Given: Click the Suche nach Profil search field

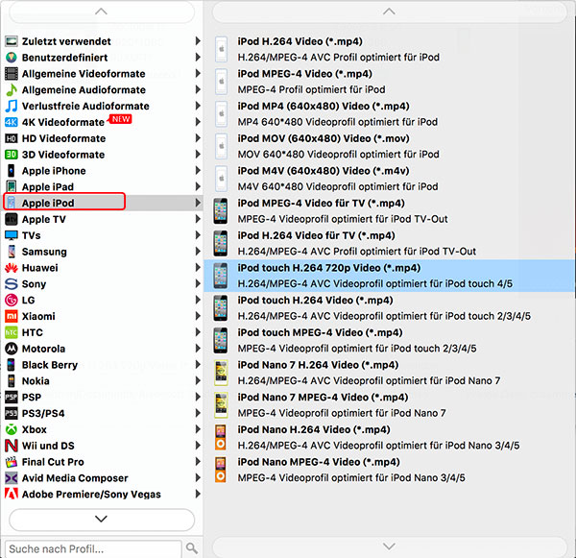Looking at the screenshot, I should pos(94,548).
